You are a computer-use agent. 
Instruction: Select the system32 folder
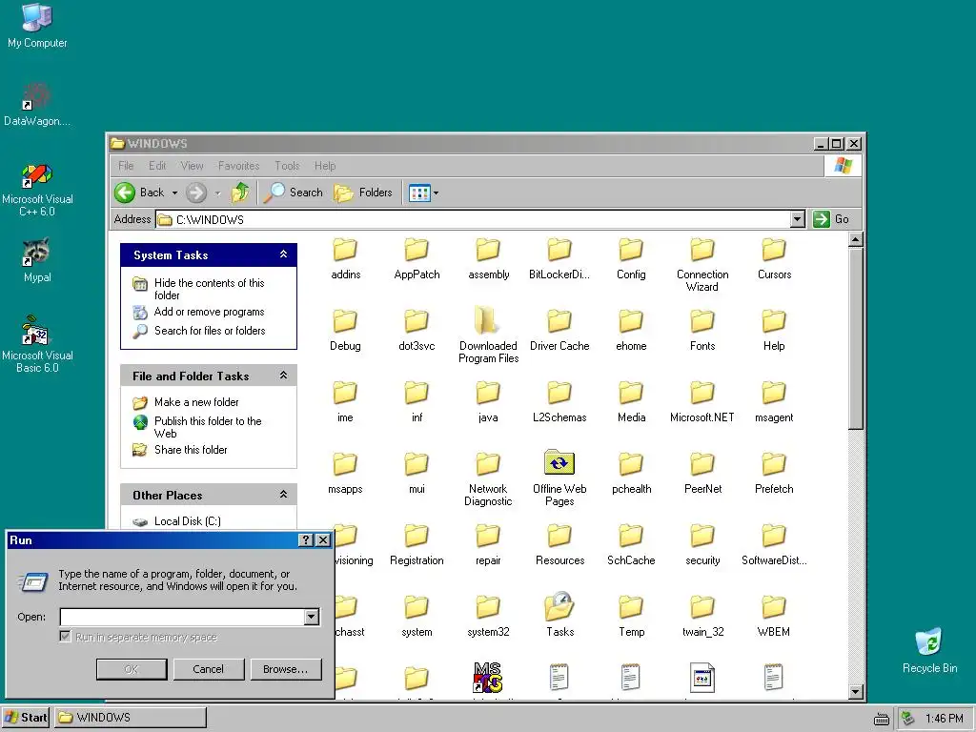[488, 617]
